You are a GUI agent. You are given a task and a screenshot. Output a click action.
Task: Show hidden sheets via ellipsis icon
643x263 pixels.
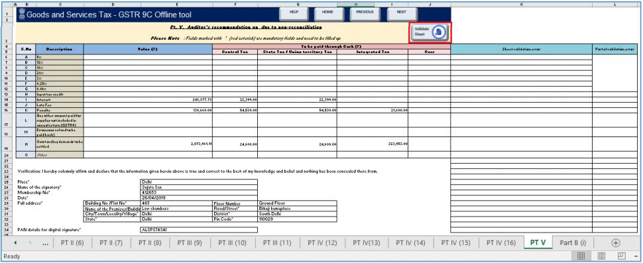point(46,243)
